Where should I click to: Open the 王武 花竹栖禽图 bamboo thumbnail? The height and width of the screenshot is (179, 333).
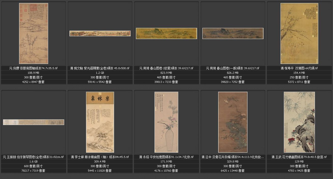(x=299, y=122)
